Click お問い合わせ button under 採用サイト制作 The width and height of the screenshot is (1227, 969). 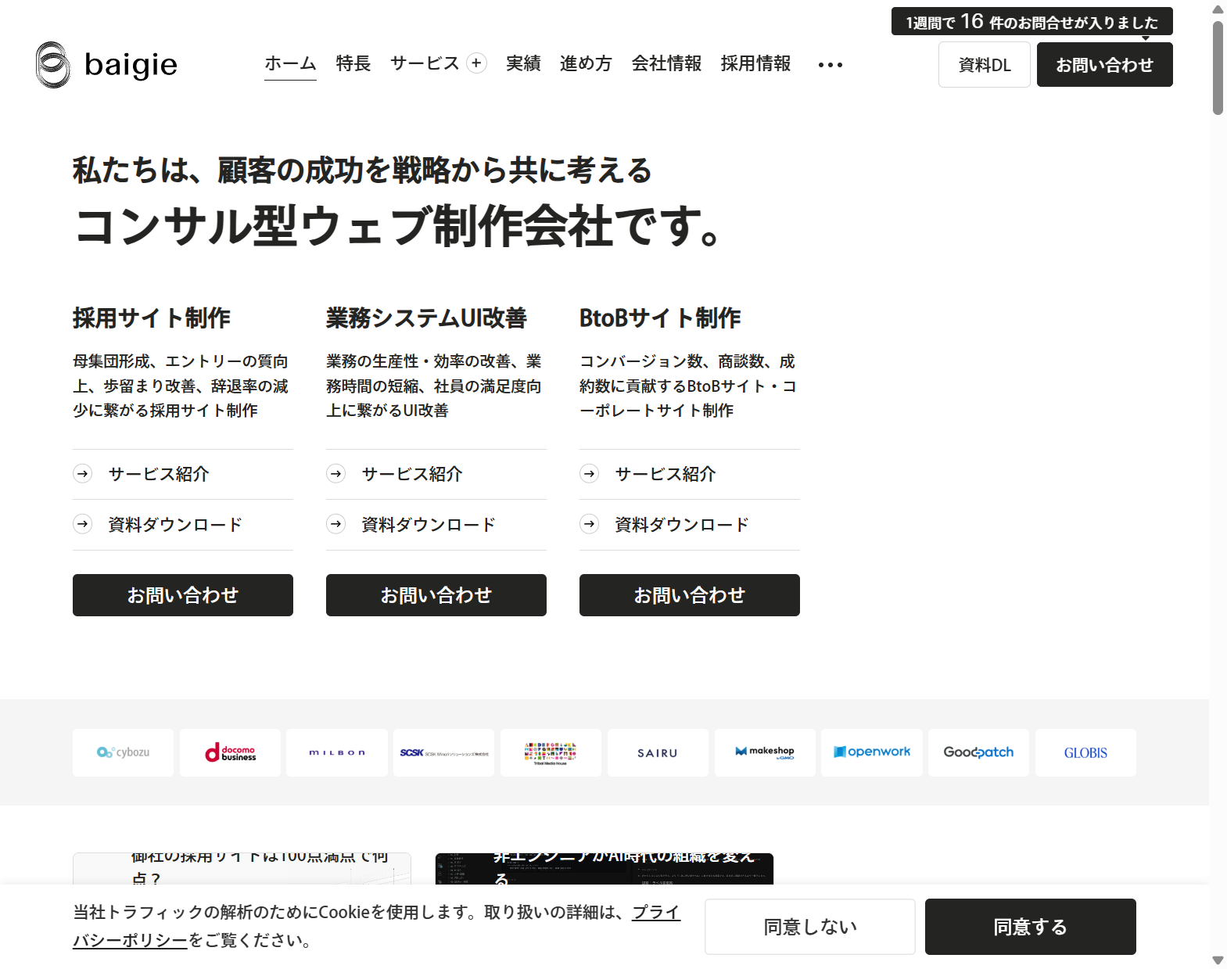pyautogui.click(x=183, y=595)
